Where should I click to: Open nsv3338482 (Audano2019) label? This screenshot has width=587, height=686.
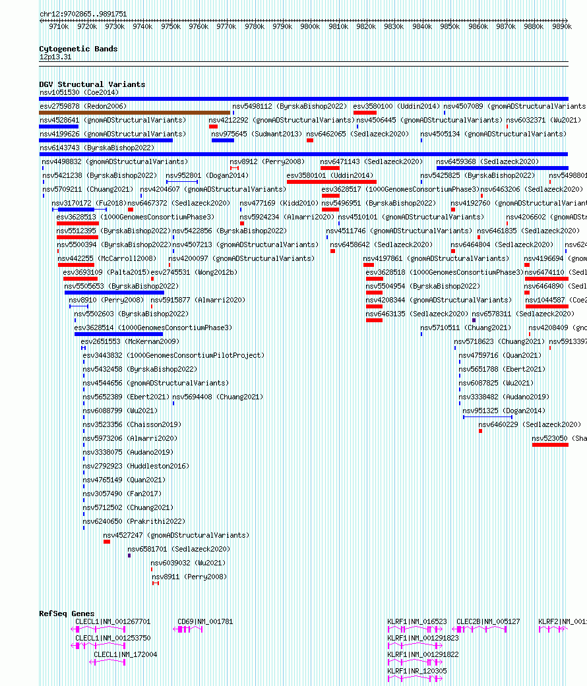pos(504,397)
